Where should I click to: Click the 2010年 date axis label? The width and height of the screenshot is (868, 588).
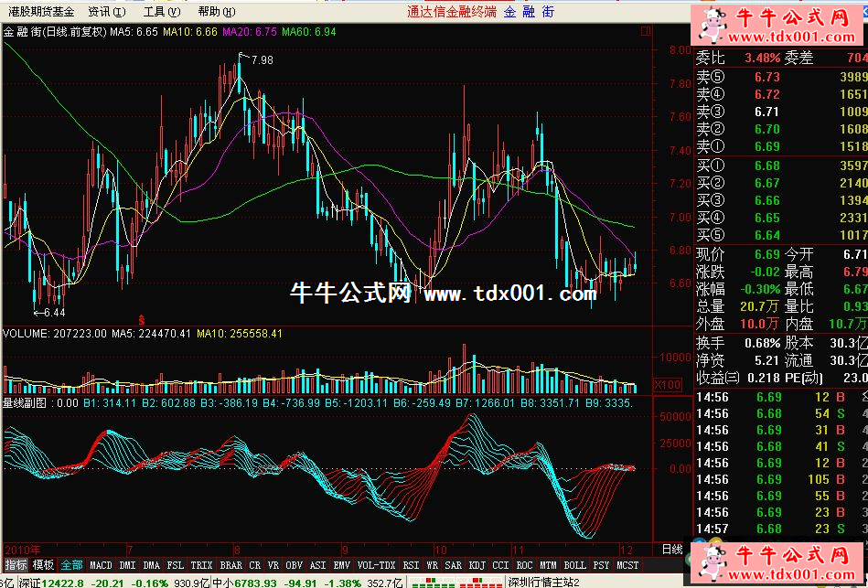[23, 550]
